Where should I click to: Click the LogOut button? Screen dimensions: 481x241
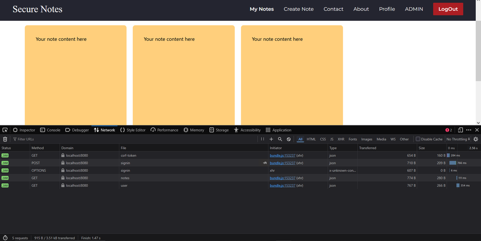tap(448, 9)
